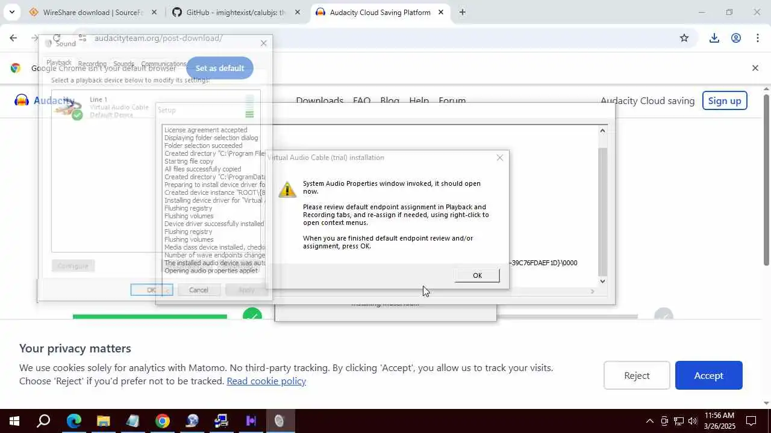The height and width of the screenshot is (433, 771).
Task: Open File Explorer from the taskbar
Action: pos(103,420)
